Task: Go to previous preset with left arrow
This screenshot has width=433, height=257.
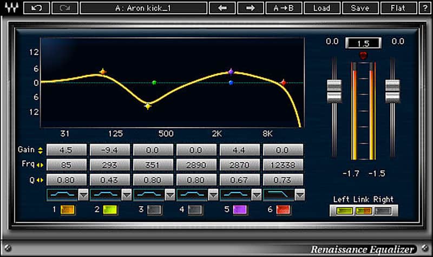Action: coord(222,8)
